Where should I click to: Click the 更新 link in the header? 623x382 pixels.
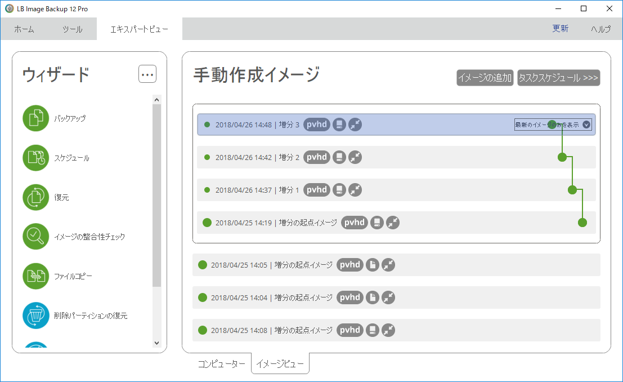pos(560,29)
